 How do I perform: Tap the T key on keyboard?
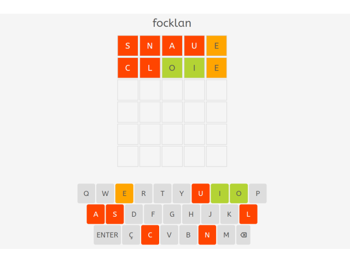162,193
